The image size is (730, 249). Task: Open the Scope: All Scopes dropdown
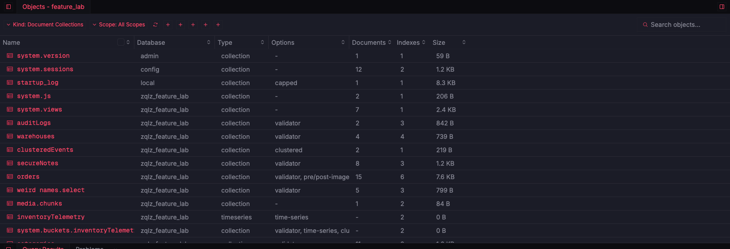[x=119, y=25]
